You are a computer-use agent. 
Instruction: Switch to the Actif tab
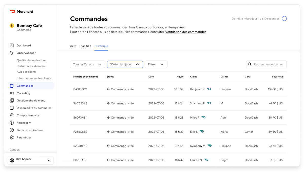click(x=73, y=46)
